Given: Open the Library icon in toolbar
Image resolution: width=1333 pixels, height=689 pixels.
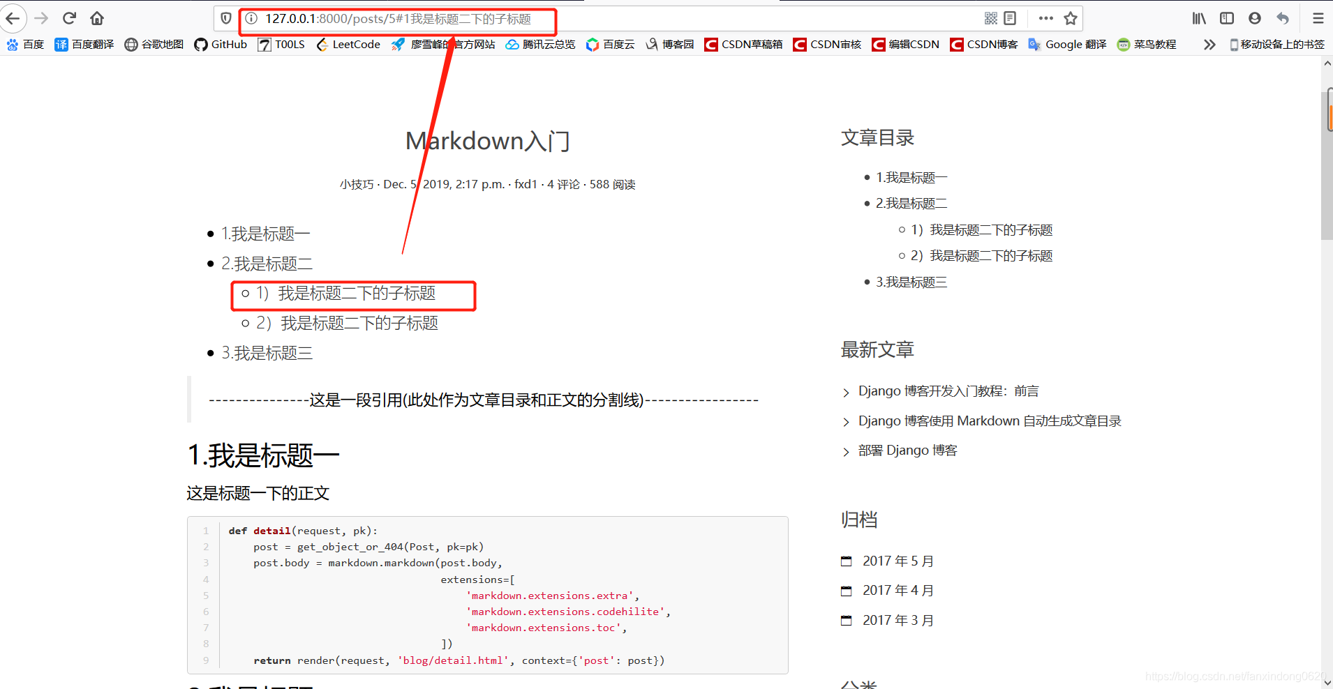Looking at the screenshot, I should pos(1199,19).
